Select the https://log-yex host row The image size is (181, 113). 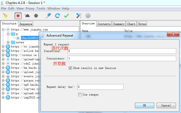[25, 89]
